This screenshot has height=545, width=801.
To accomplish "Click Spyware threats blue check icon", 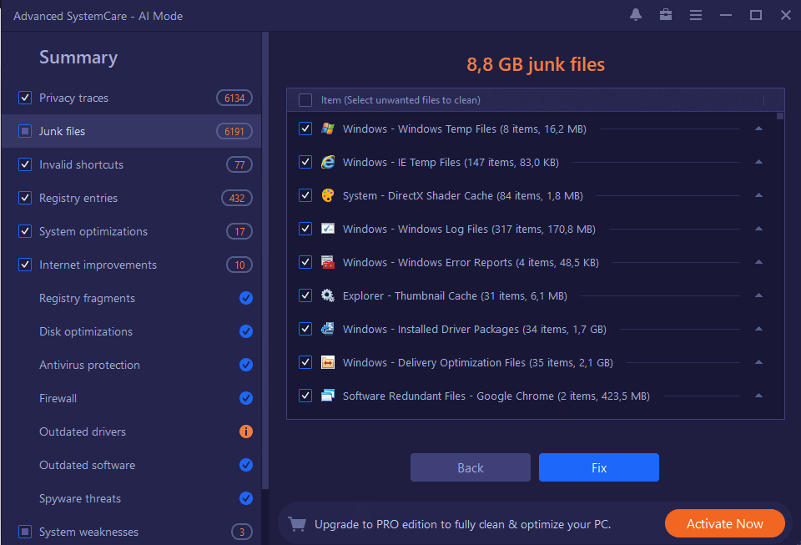I will (245, 498).
